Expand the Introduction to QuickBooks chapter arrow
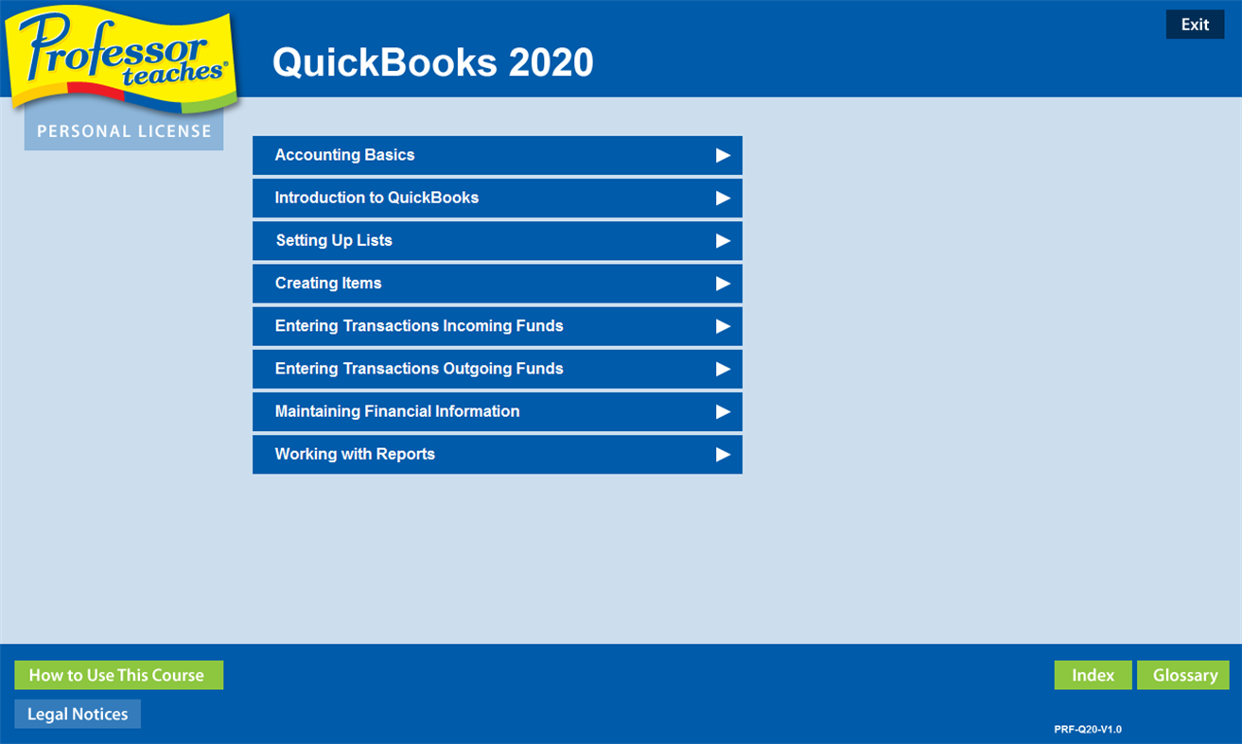This screenshot has height=744, width=1242. (724, 198)
